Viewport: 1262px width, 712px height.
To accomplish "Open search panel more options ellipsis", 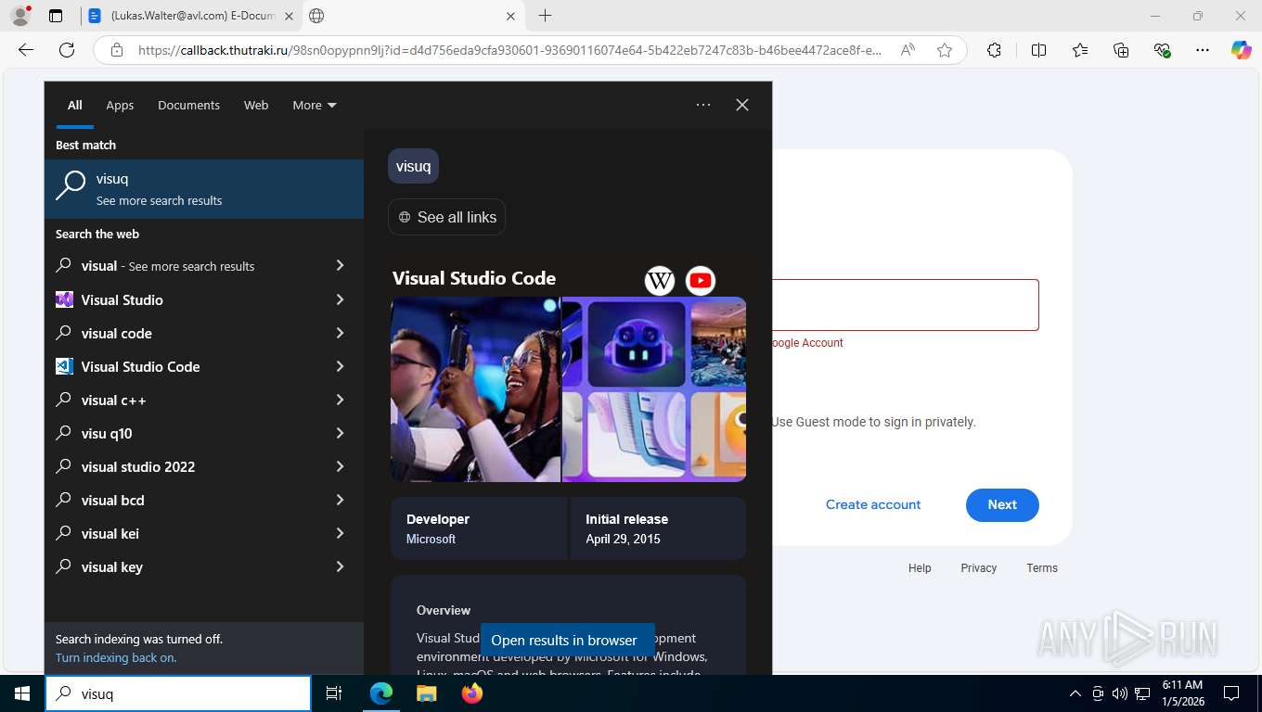I will click(x=703, y=105).
